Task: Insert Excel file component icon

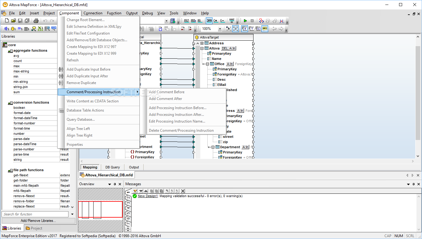Action: (x=40, y=29)
